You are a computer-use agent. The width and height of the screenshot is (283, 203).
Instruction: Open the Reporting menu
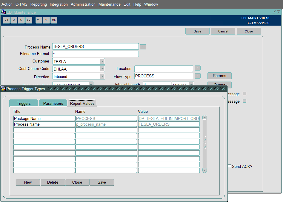coord(39,4)
